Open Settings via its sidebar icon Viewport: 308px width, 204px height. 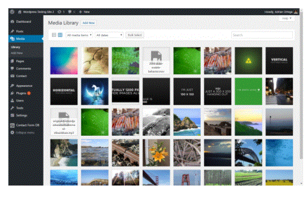pos(13,115)
